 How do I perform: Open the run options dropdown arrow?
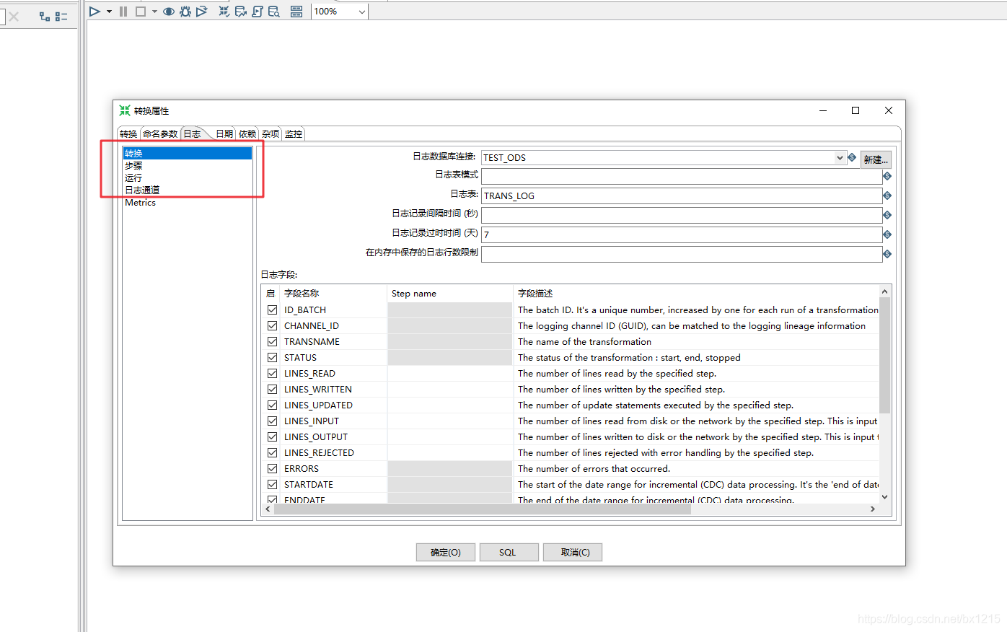click(109, 12)
